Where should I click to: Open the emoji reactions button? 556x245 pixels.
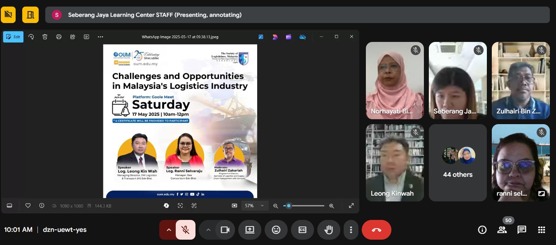[276, 230]
